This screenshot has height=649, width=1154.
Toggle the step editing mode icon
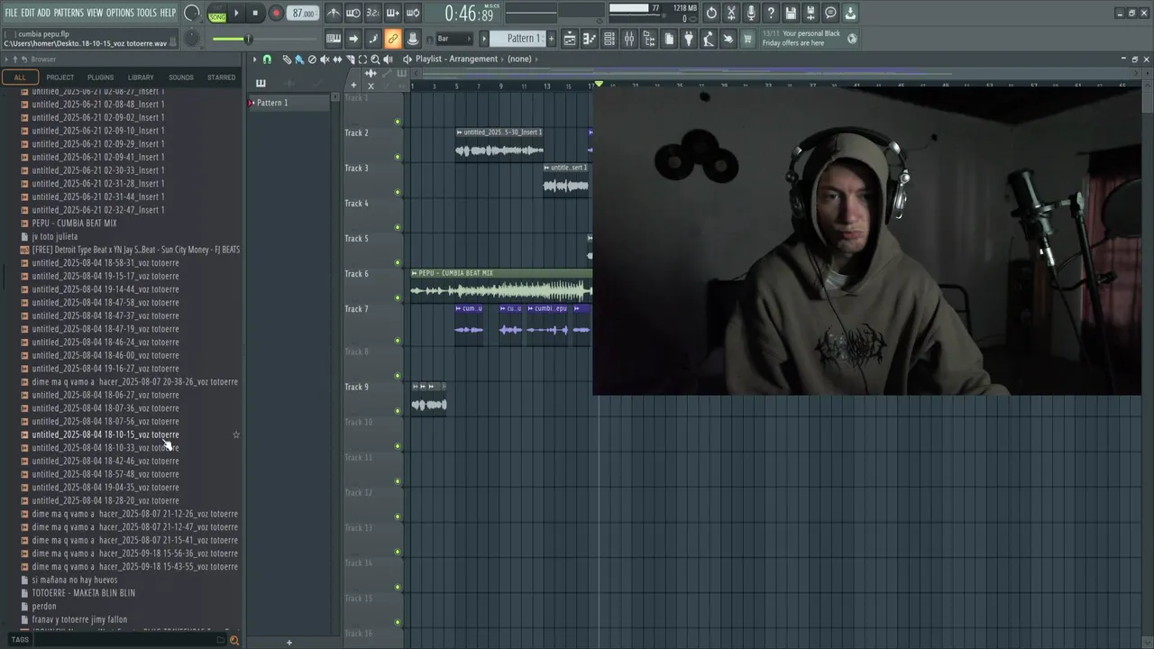click(372, 38)
